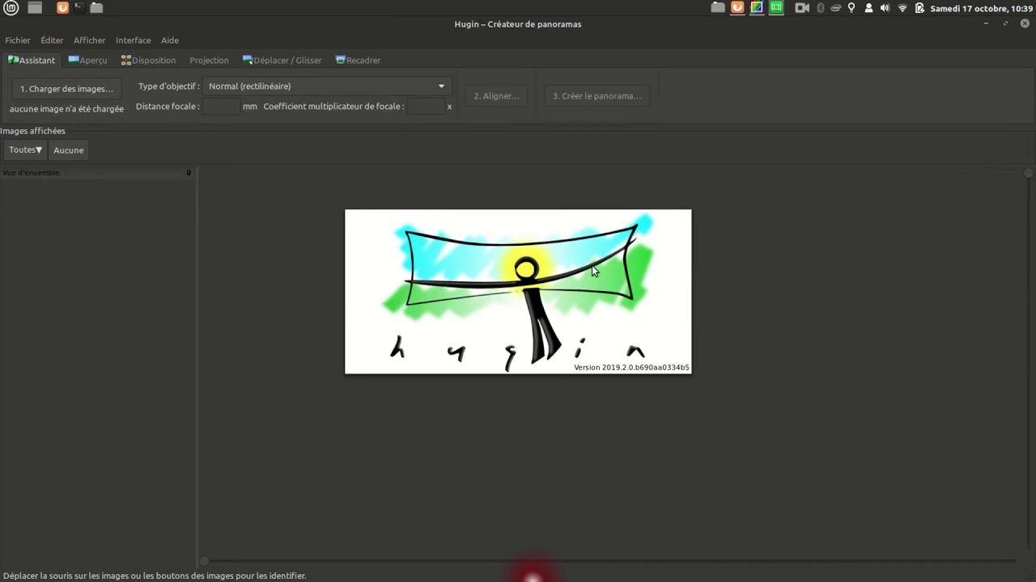Screen dimensions: 1036x582
Task: Switch to the Assistant tab
Action: point(32,61)
